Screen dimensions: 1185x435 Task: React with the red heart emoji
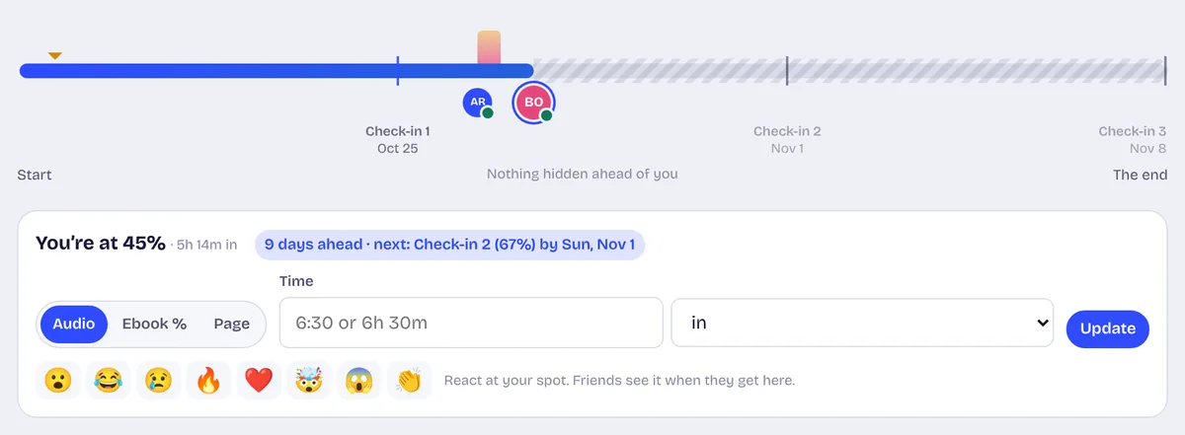[x=260, y=380]
